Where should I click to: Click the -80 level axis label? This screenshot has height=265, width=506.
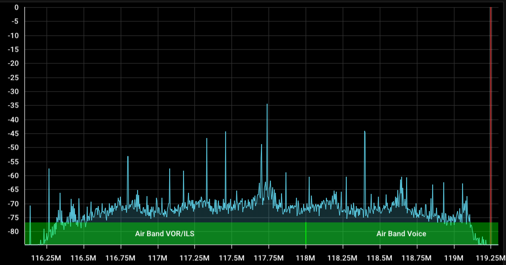tap(13, 232)
